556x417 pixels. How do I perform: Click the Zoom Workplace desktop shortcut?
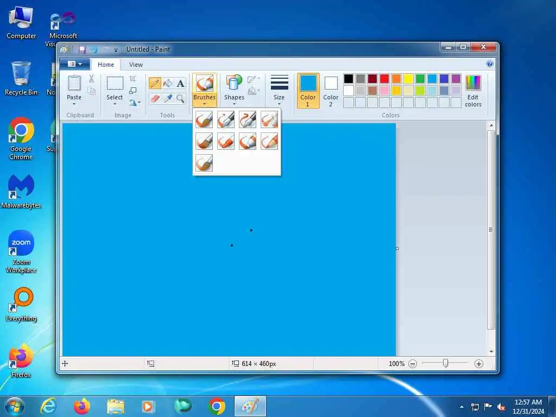click(x=21, y=252)
